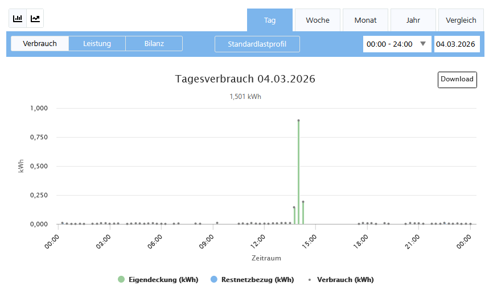Click the Standardlastprofil button
The height and width of the screenshot is (290, 493).
257,44
